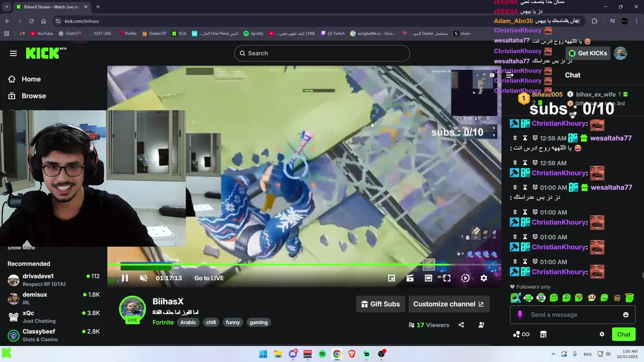Go back to the previous page
The image size is (644, 362).
7,21
